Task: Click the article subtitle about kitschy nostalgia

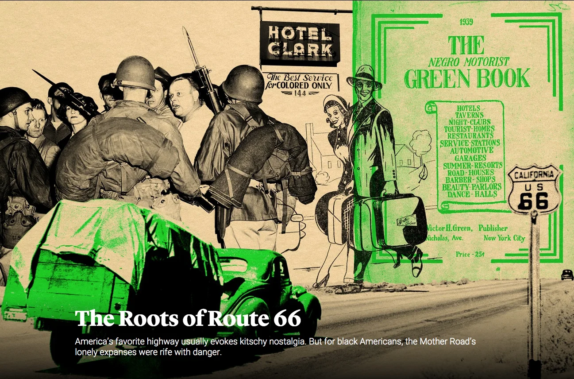Action: coord(275,347)
